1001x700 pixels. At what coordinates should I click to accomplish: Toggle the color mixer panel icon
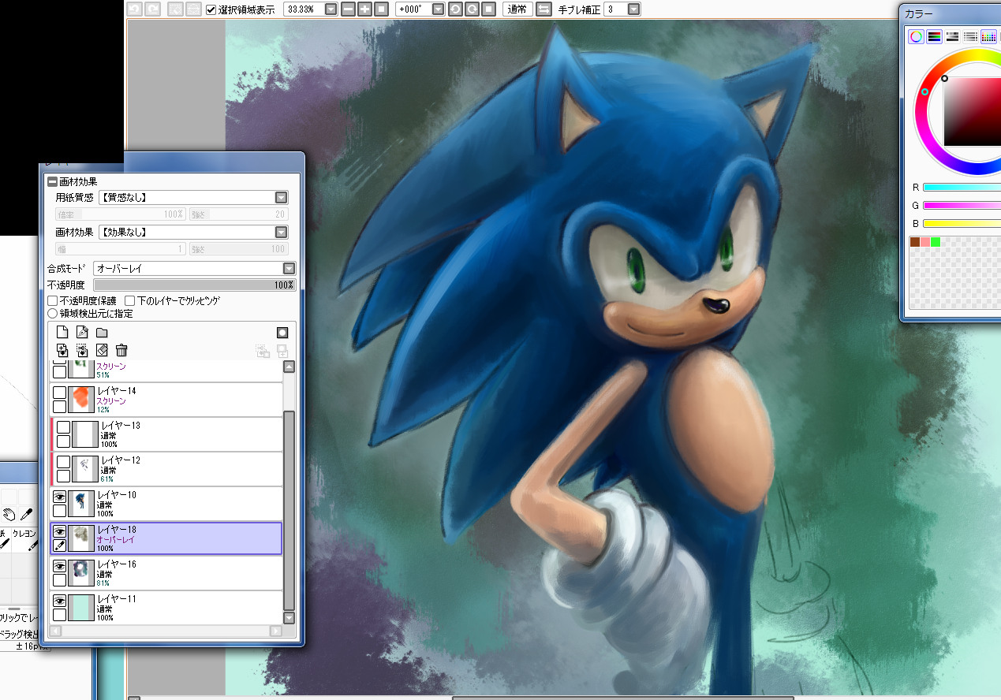click(x=970, y=36)
